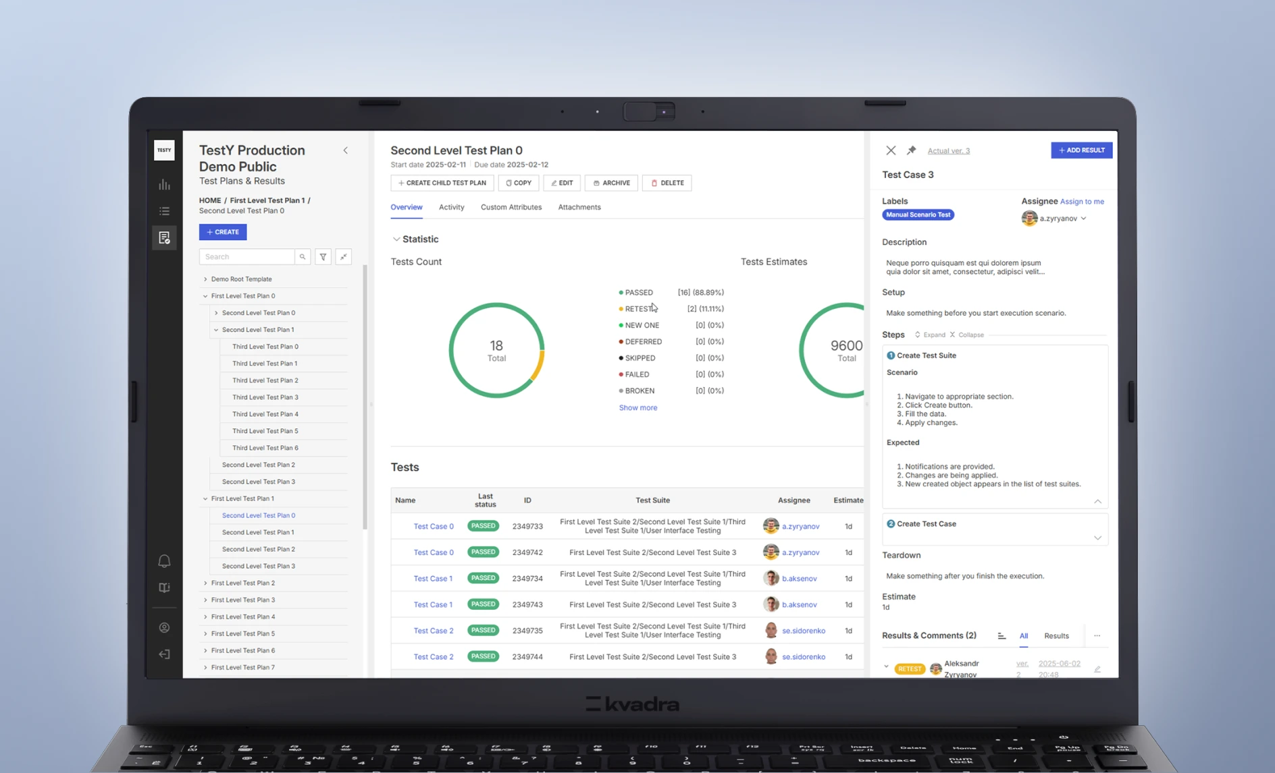Image resolution: width=1275 pixels, height=773 pixels.
Task: Open the a.zyryanov assignee dropdown
Action: pyautogui.click(x=1083, y=219)
